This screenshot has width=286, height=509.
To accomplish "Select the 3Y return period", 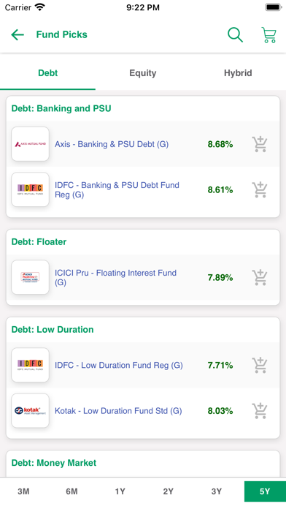I will 217,491.
